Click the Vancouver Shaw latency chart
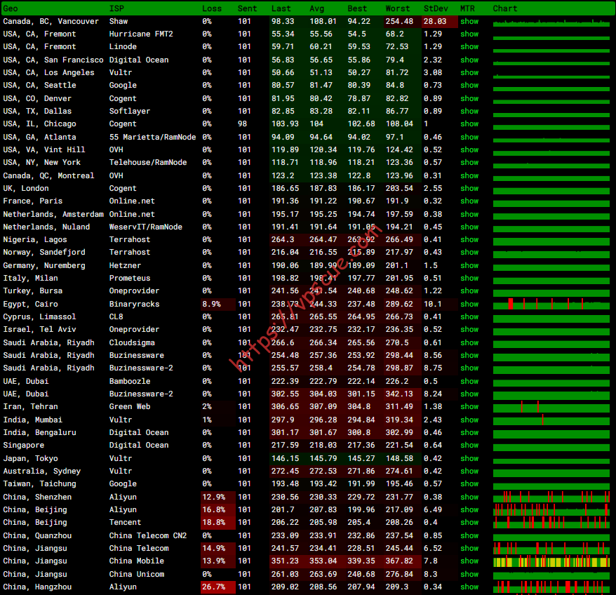This screenshot has width=616, height=595. click(x=551, y=22)
